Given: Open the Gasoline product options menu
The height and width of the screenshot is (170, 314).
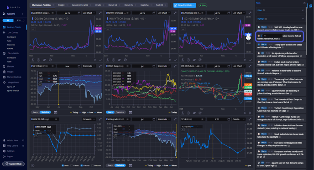Looking at the screenshot, I should pyautogui.click(x=23, y=14).
